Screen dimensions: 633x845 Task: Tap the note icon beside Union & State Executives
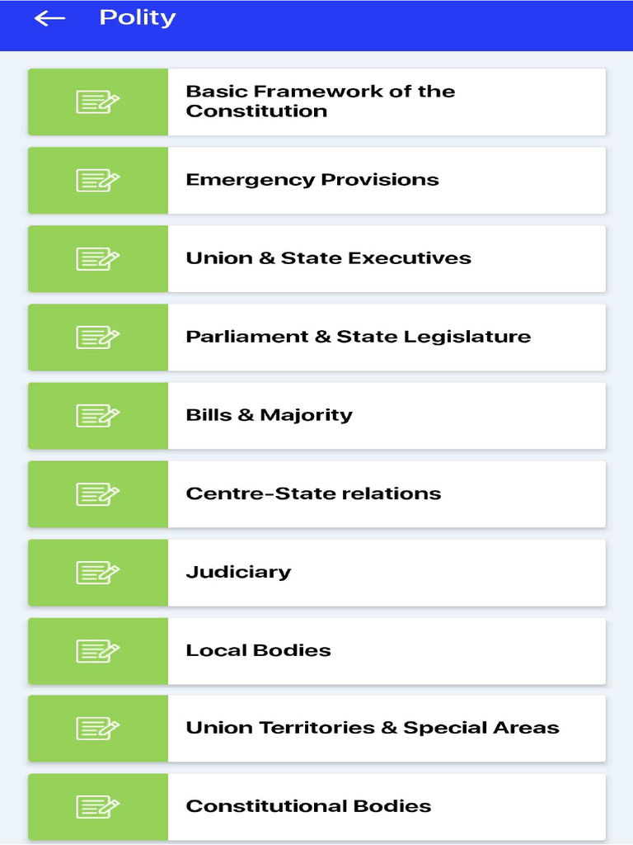97,258
